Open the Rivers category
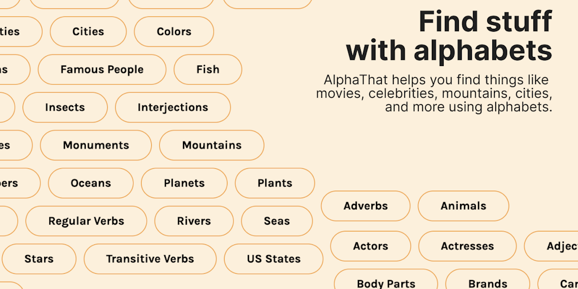 (x=194, y=221)
